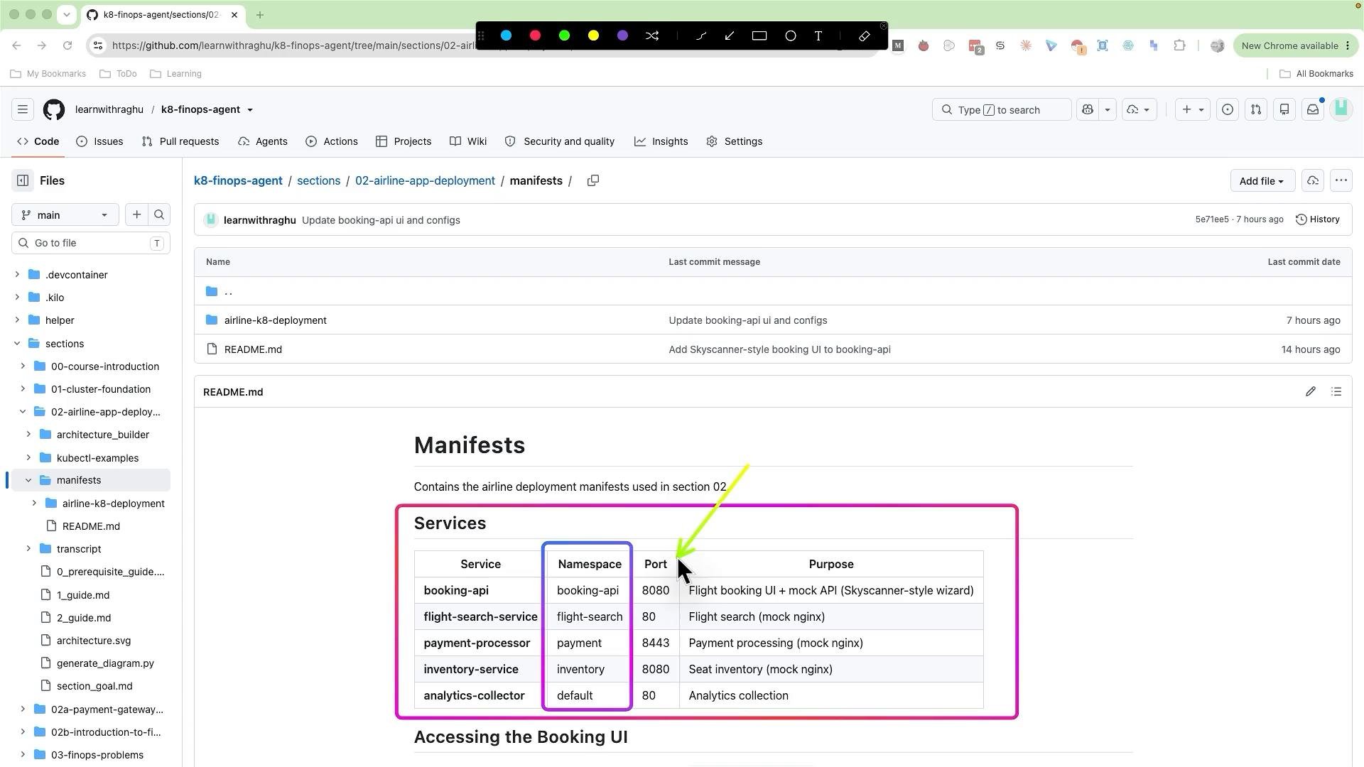Viewport: 1364px width, 767px height.
Task: Collapse the sections folder
Action: (x=17, y=344)
